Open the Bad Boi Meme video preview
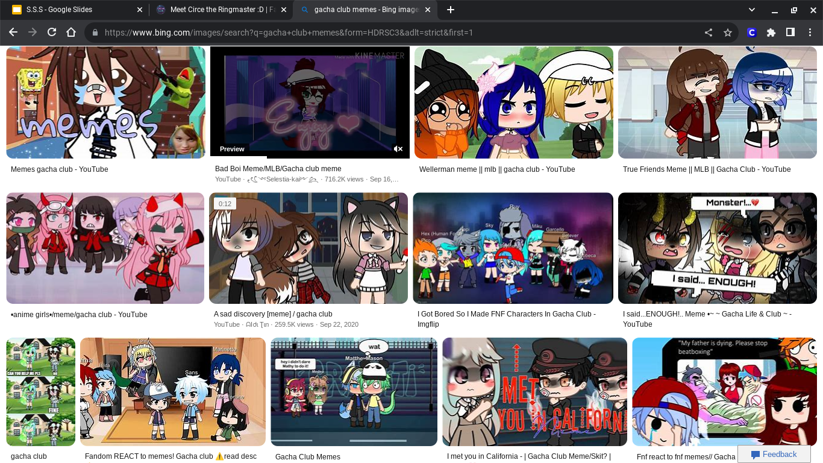The height and width of the screenshot is (463, 823). tap(310, 102)
